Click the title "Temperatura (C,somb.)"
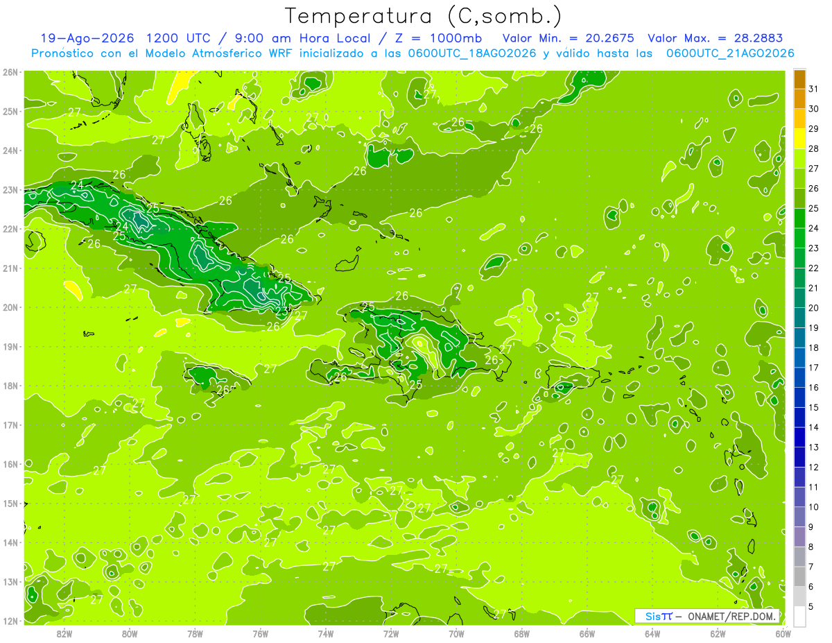Image resolution: width=832 pixels, height=643 pixels. [x=424, y=17]
